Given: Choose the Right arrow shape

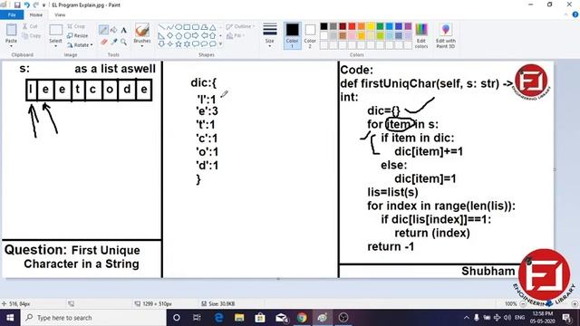Looking at the screenshot, I should [x=196, y=35].
